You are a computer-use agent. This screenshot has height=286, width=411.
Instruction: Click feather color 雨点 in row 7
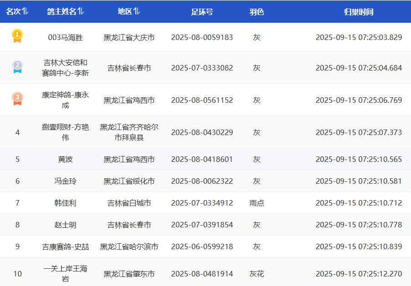tap(257, 203)
